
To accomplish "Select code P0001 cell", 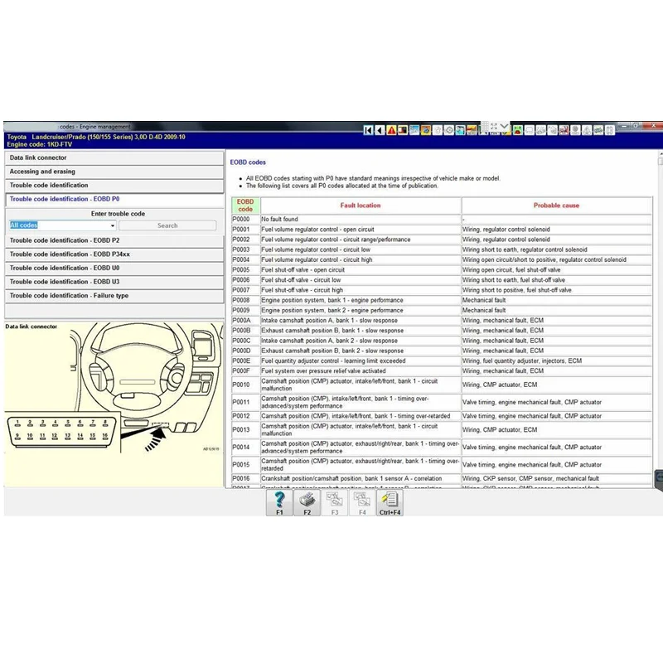I will point(245,230).
